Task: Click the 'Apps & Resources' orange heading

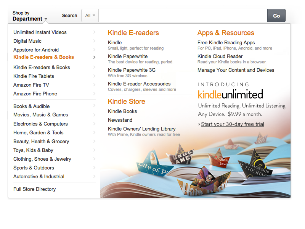Action: (x=226, y=33)
